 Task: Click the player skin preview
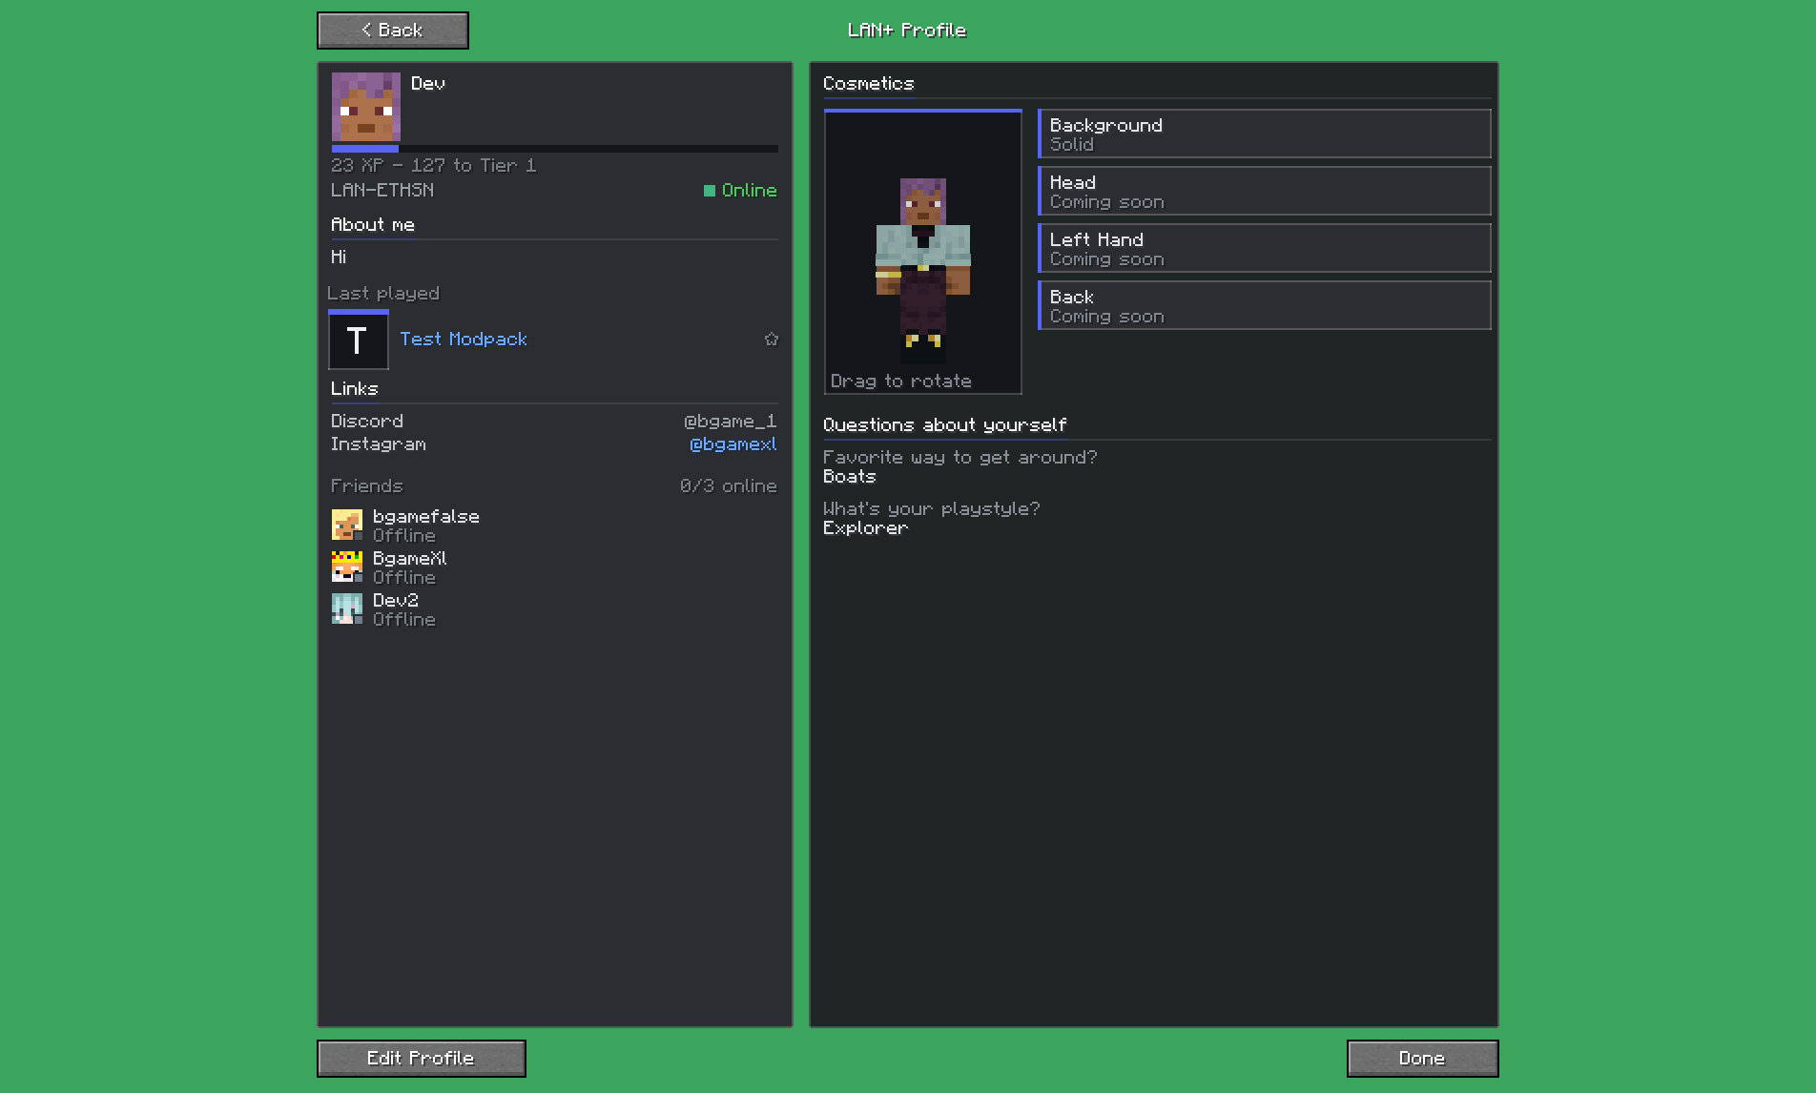tap(923, 252)
